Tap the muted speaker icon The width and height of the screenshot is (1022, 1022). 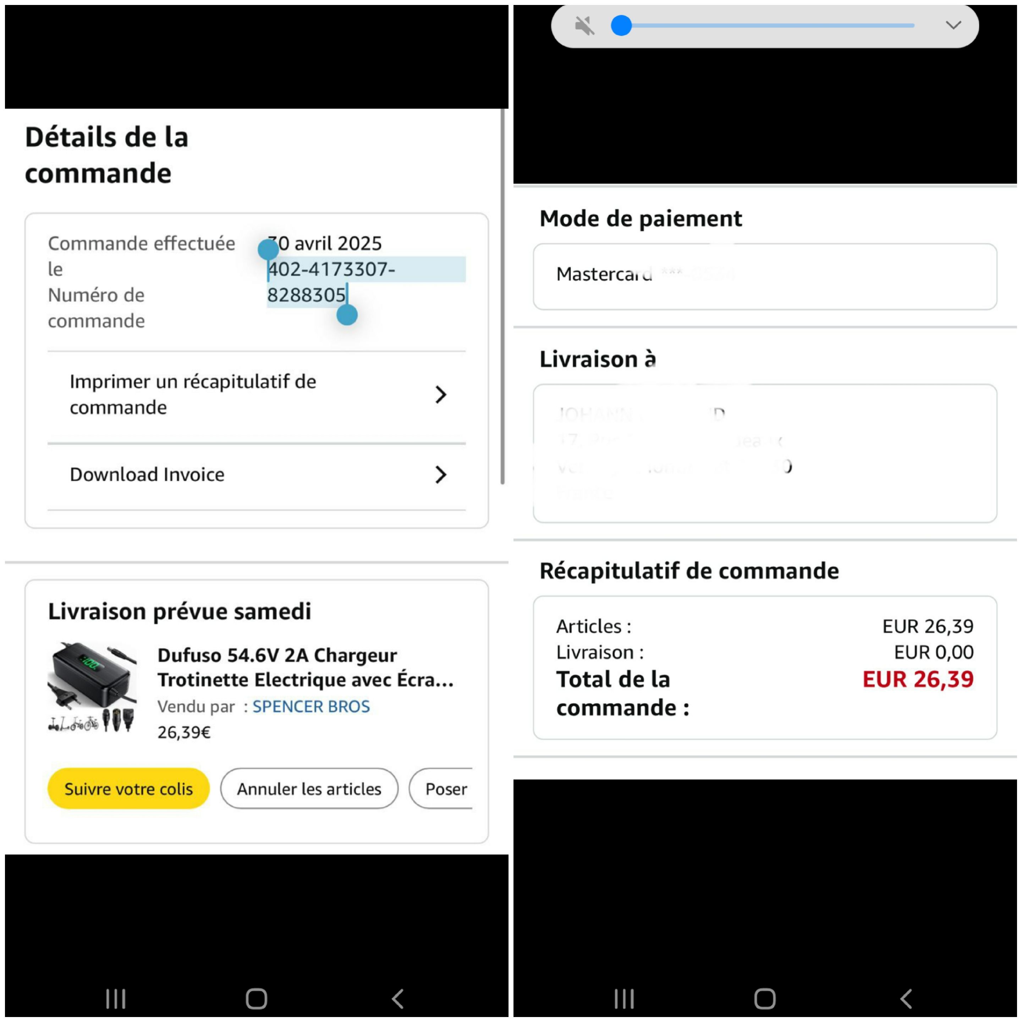coord(584,26)
